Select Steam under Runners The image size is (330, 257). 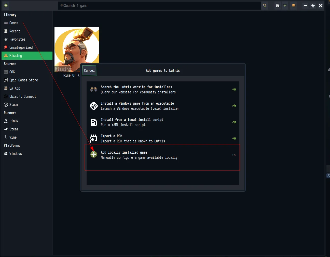click(27, 129)
